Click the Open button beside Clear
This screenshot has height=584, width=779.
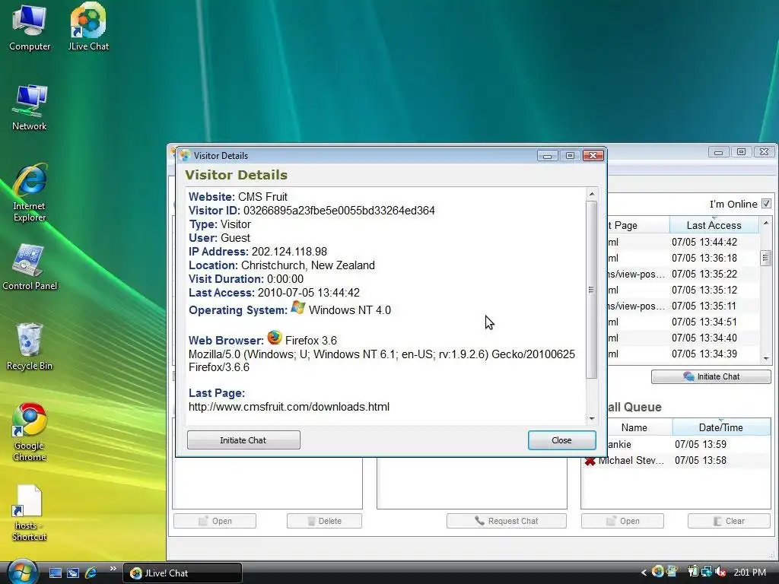pos(622,521)
